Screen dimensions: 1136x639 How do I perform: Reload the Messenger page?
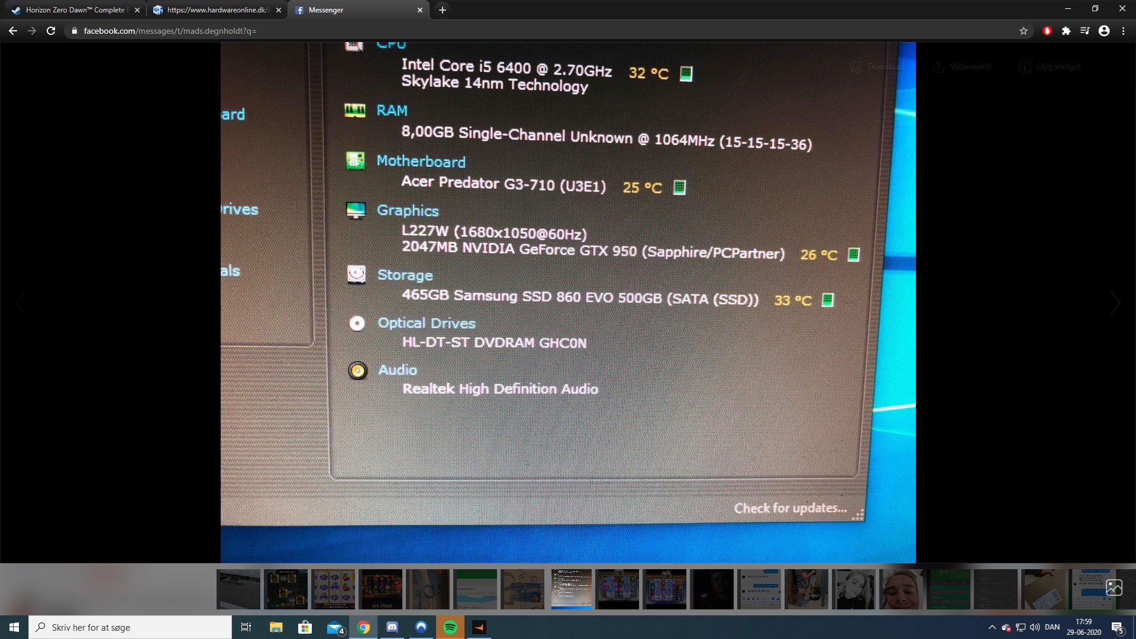pos(51,31)
